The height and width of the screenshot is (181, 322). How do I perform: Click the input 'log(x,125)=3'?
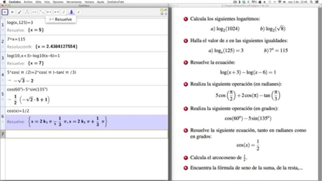tap(20, 22)
